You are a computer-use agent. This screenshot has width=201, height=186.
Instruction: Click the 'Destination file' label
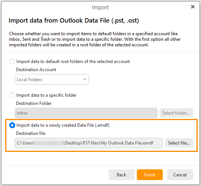click(x=31, y=133)
